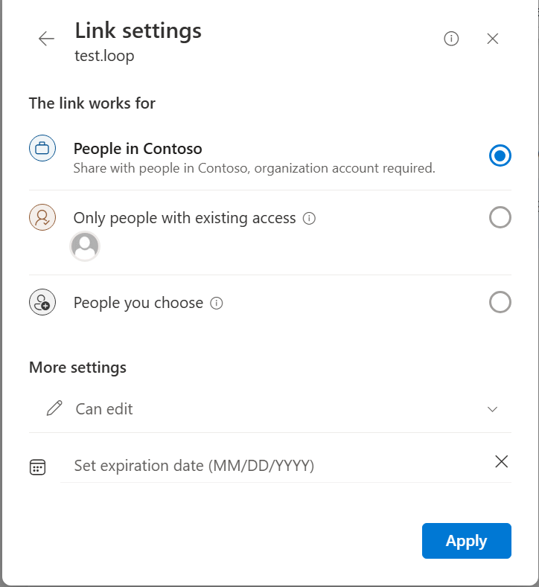Click the existing access person icon
The width and height of the screenshot is (539, 587).
point(42,218)
